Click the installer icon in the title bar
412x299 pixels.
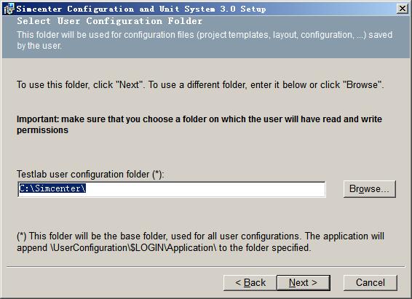click(9, 9)
